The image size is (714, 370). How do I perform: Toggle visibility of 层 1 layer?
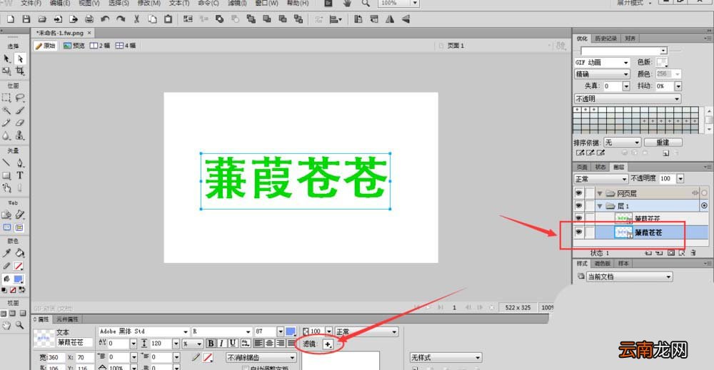(579, 206)
